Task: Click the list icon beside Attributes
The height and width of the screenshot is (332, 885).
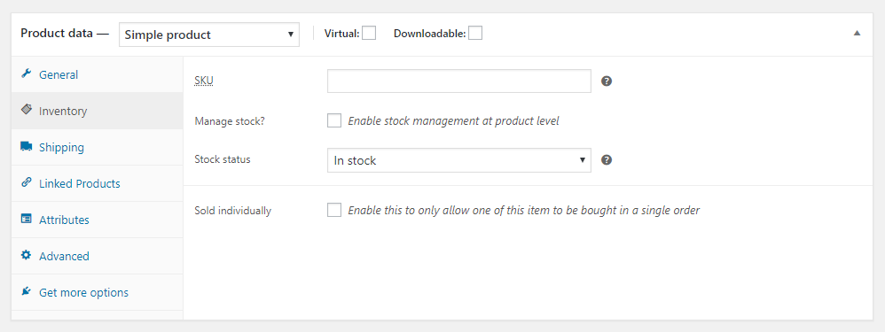Action: click(26, 220)
